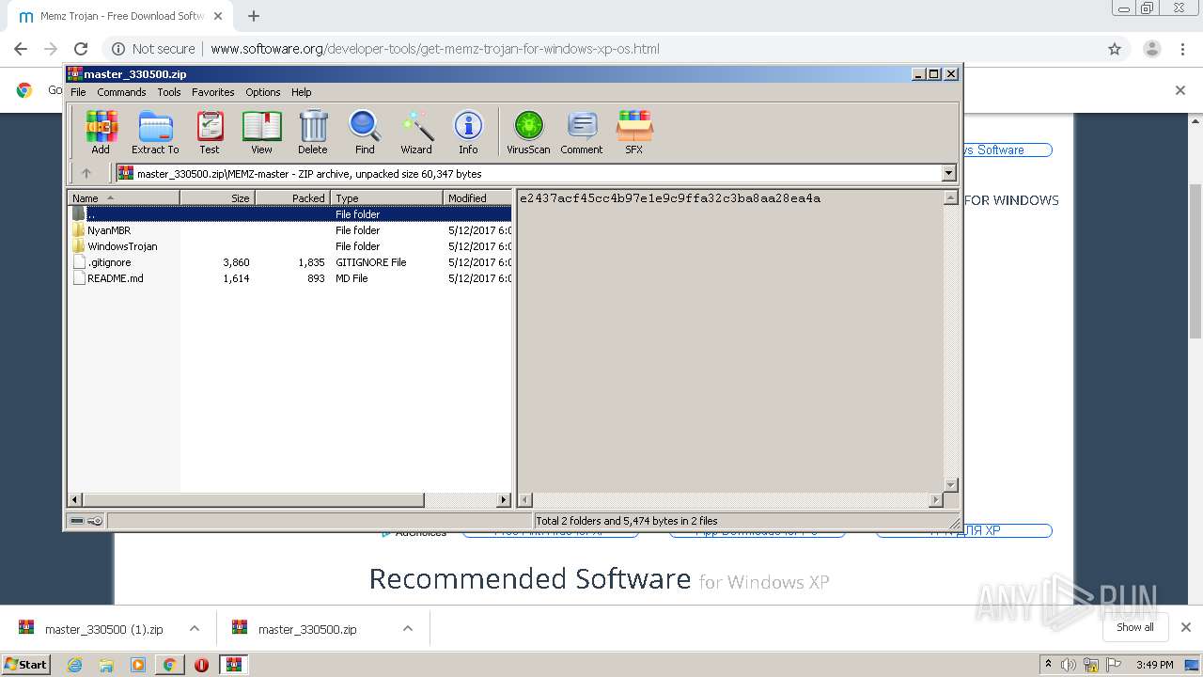1203x677 pixels.
Task: Click left arrow of file list scrollbar
Action: pos(75,500)
